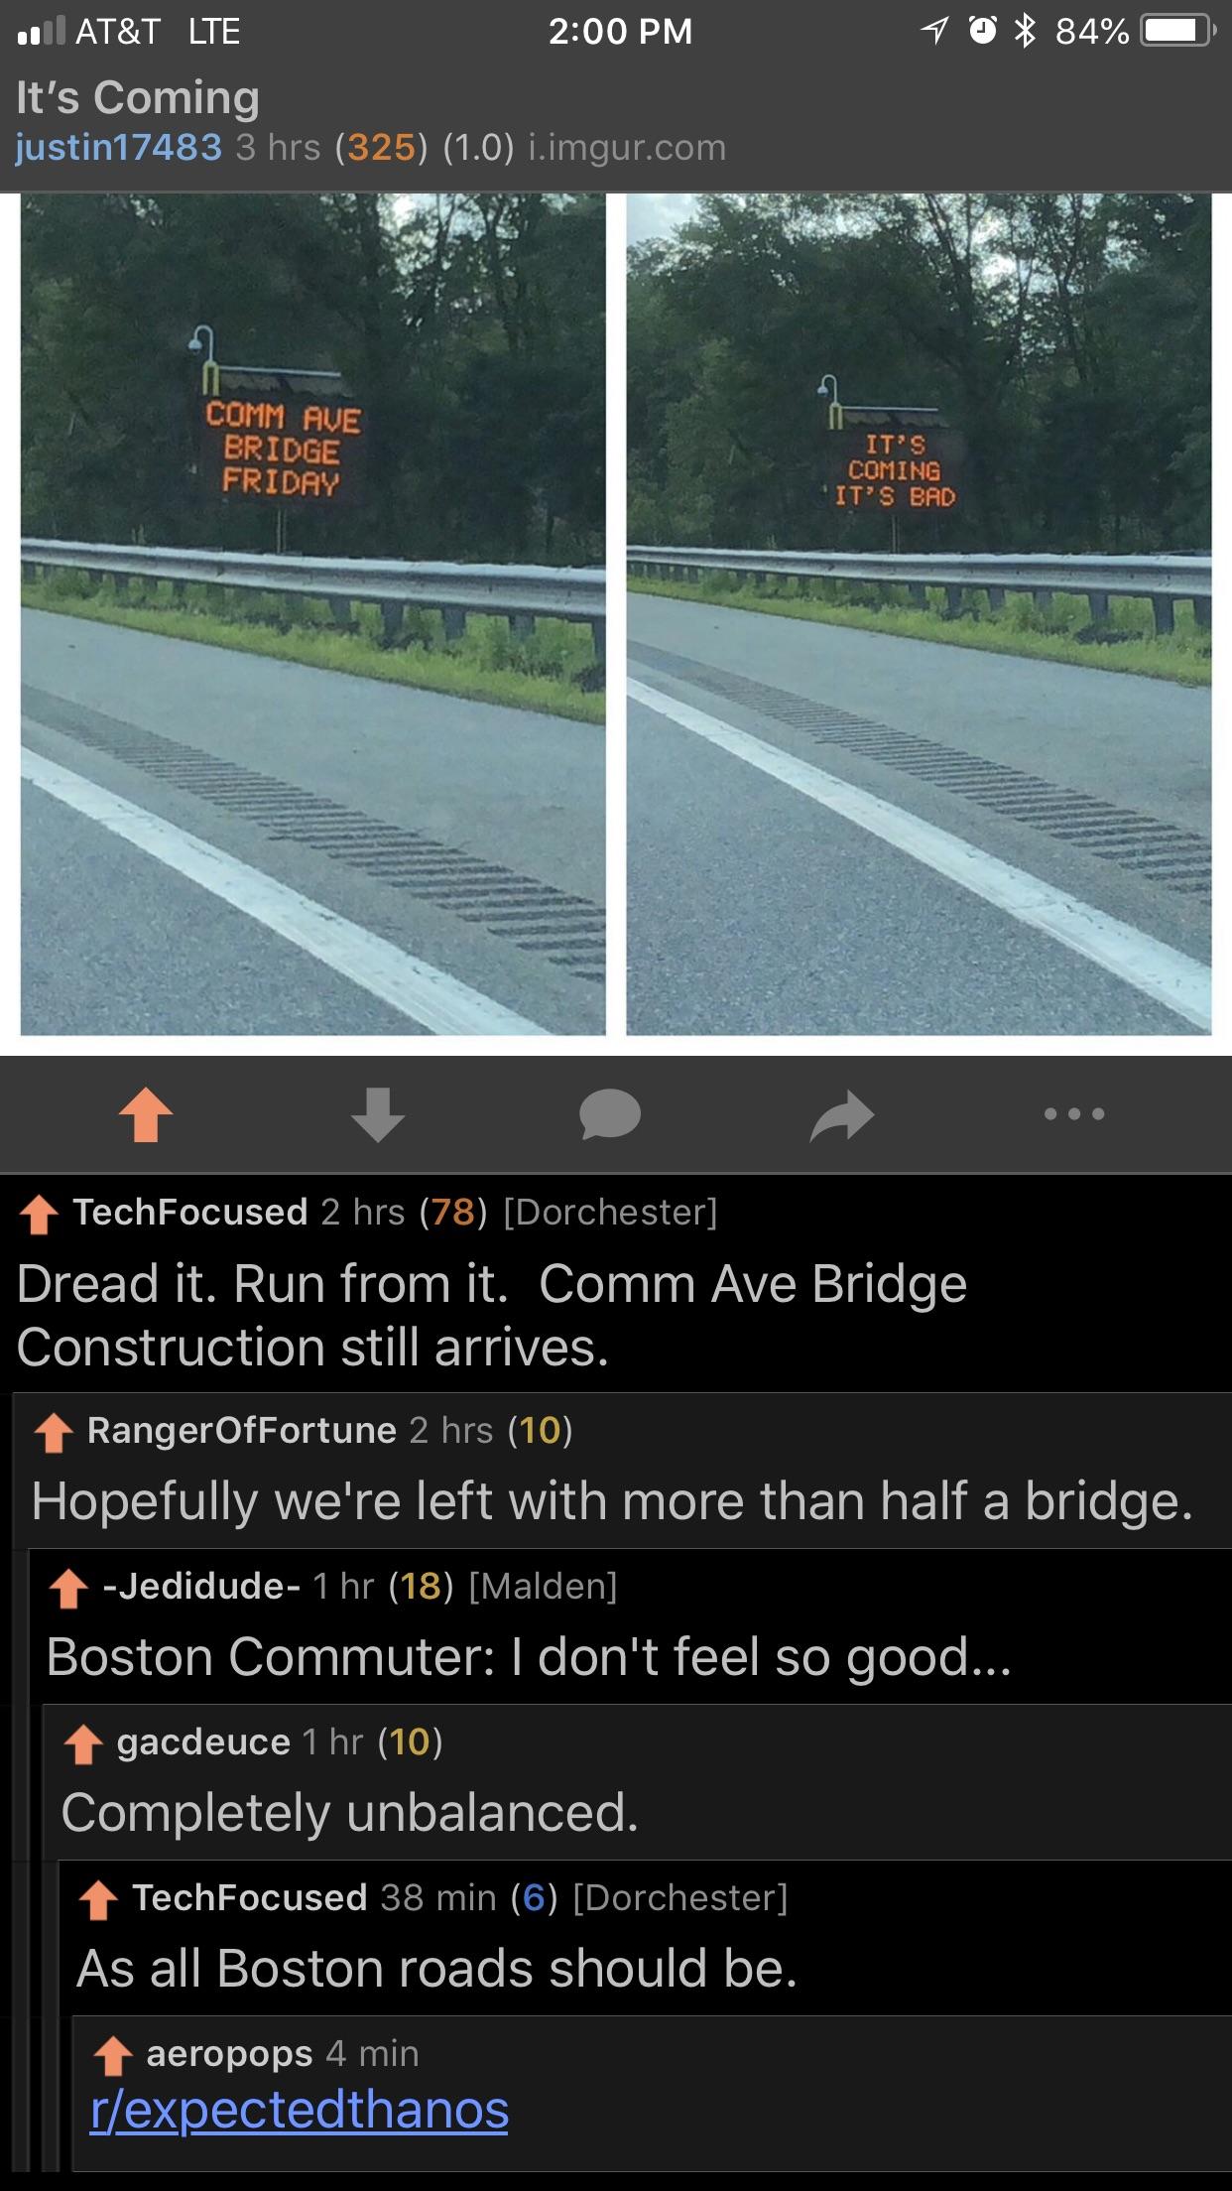Collapse the Dread it comment thread
Image resolution: width=1232 pixels, height=2191 pixels.
(x=616, y=1282)
